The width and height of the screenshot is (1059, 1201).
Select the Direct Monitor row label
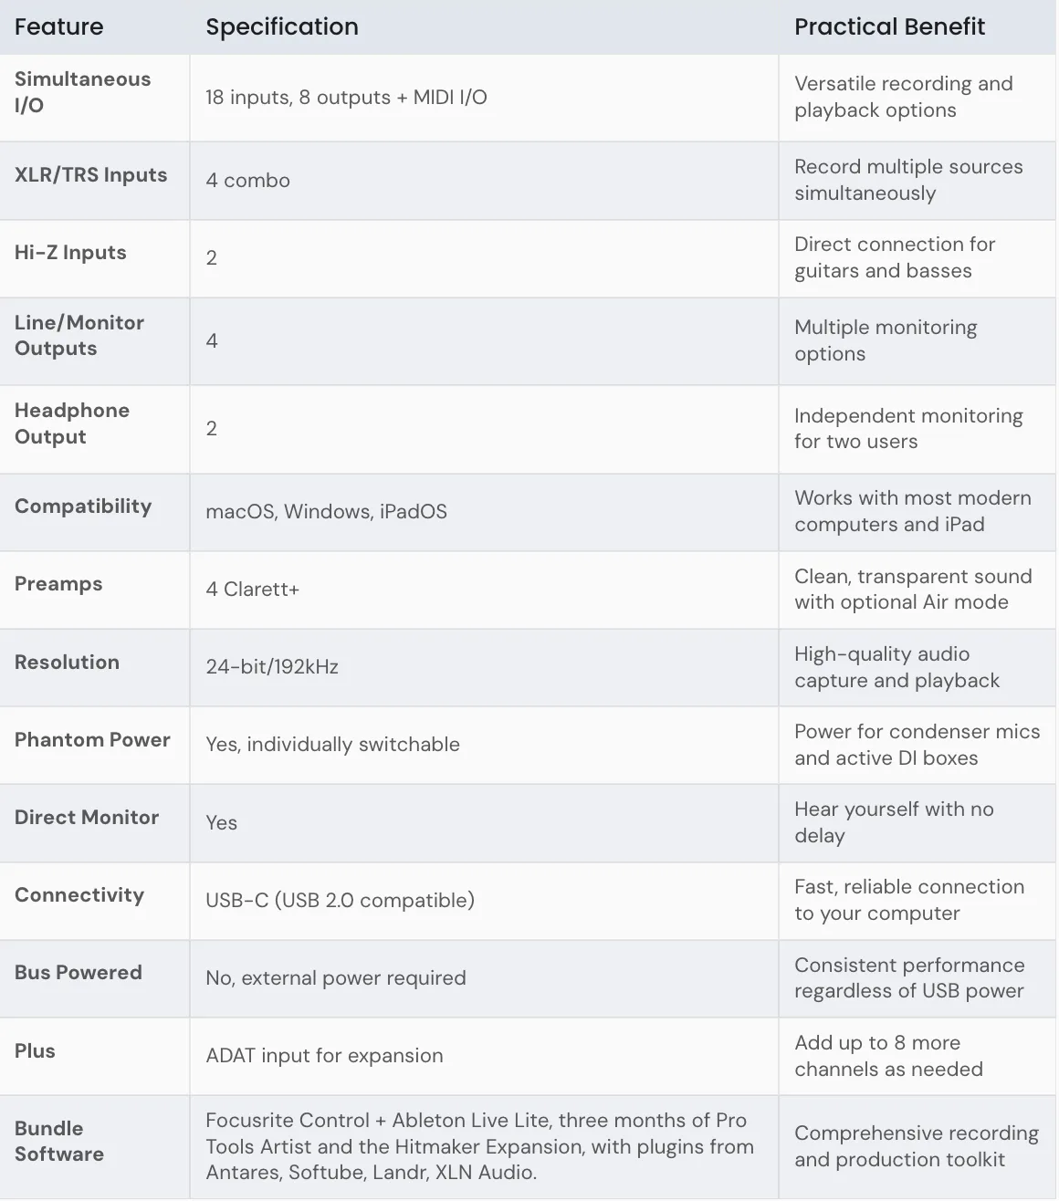click(x=87, y=818)
